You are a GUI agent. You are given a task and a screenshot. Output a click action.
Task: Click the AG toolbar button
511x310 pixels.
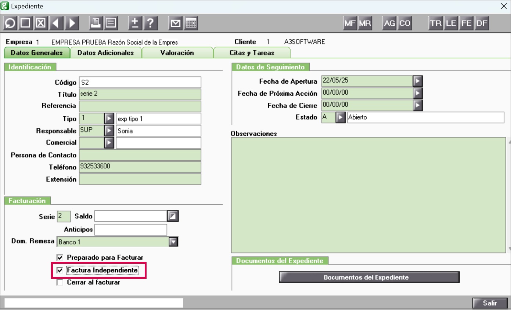point(389,23)
